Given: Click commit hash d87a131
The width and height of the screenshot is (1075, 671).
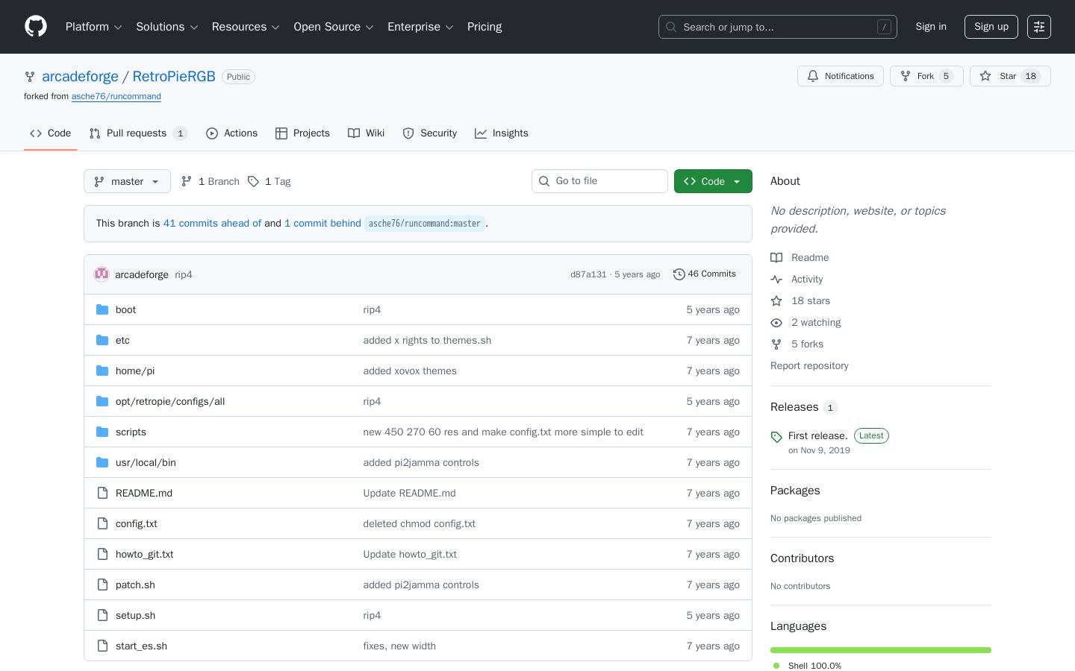Looking at the screenshot, I should (x=588, y=274).
